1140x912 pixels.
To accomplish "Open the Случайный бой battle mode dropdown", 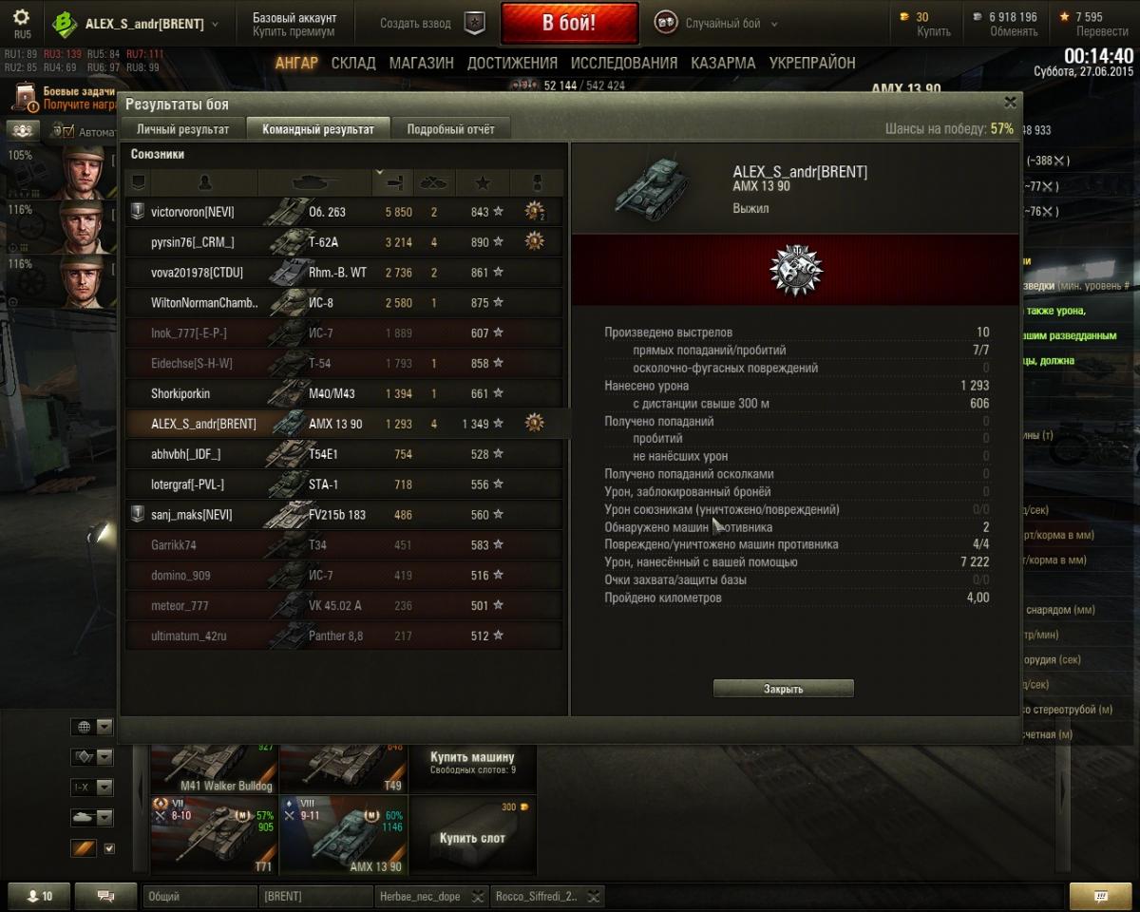I will pyautogui.click(x=716, y=24).
